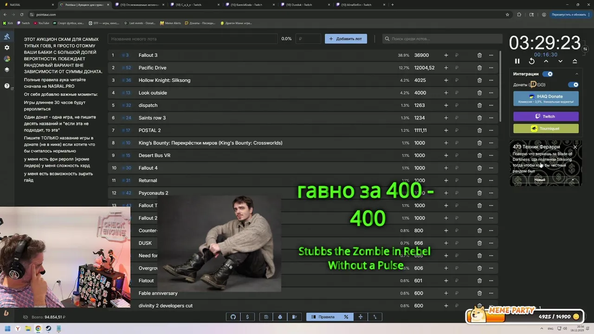Open more options for Returnal
This screenshot has height=334, width=594.
(x=491, y=180)
